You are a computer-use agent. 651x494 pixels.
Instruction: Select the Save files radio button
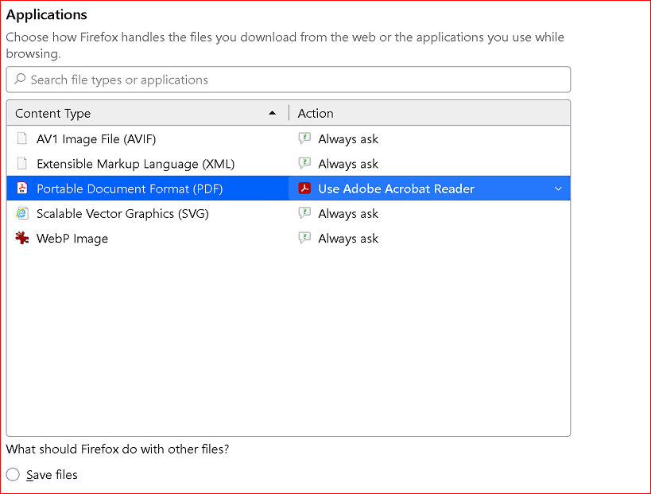13,474
